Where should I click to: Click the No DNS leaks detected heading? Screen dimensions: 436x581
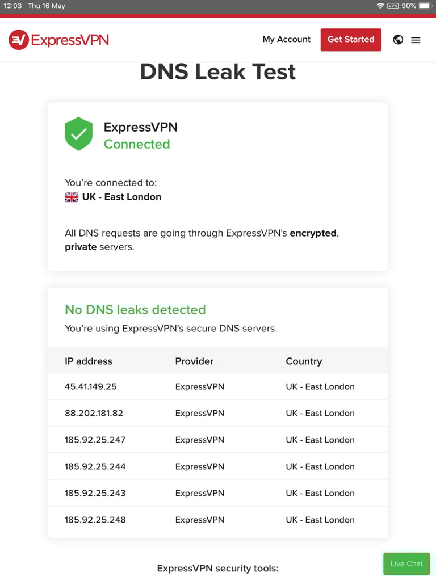click(135, 309)
